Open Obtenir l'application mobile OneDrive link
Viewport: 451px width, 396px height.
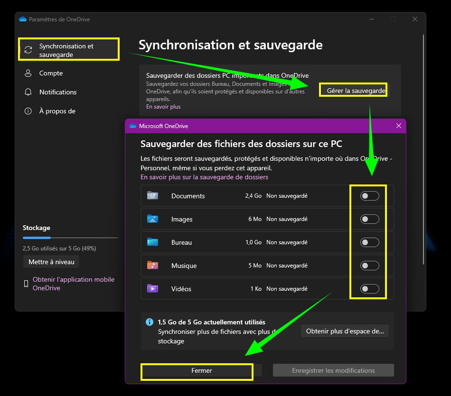[73, 284]
